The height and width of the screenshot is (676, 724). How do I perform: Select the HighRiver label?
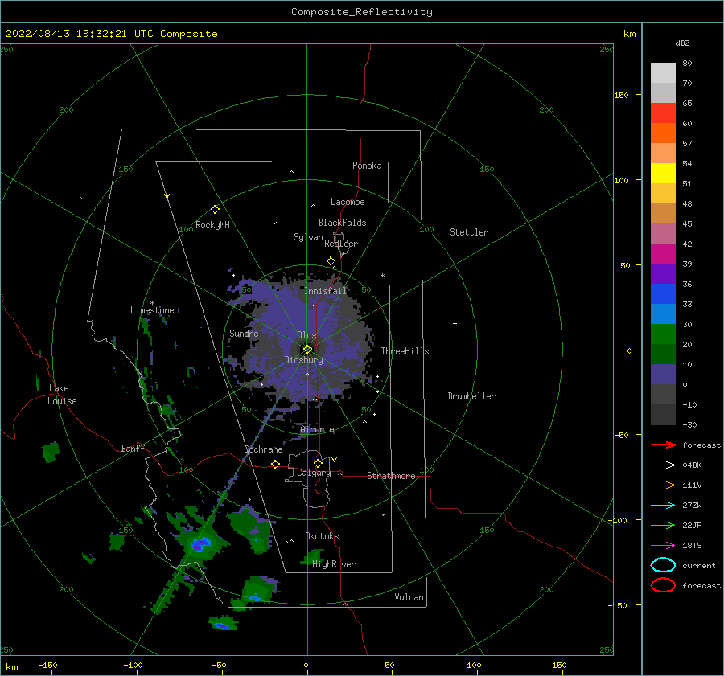334,564
